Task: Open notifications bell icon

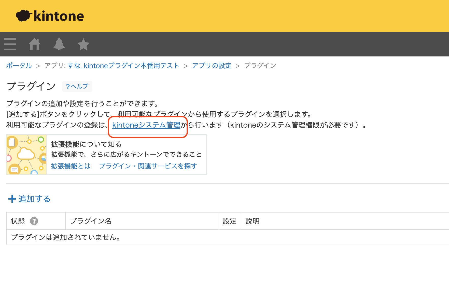Action: [x=59, y=44]
